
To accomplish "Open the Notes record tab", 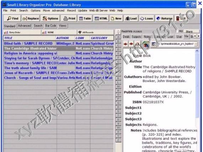I will coord(147,37).
